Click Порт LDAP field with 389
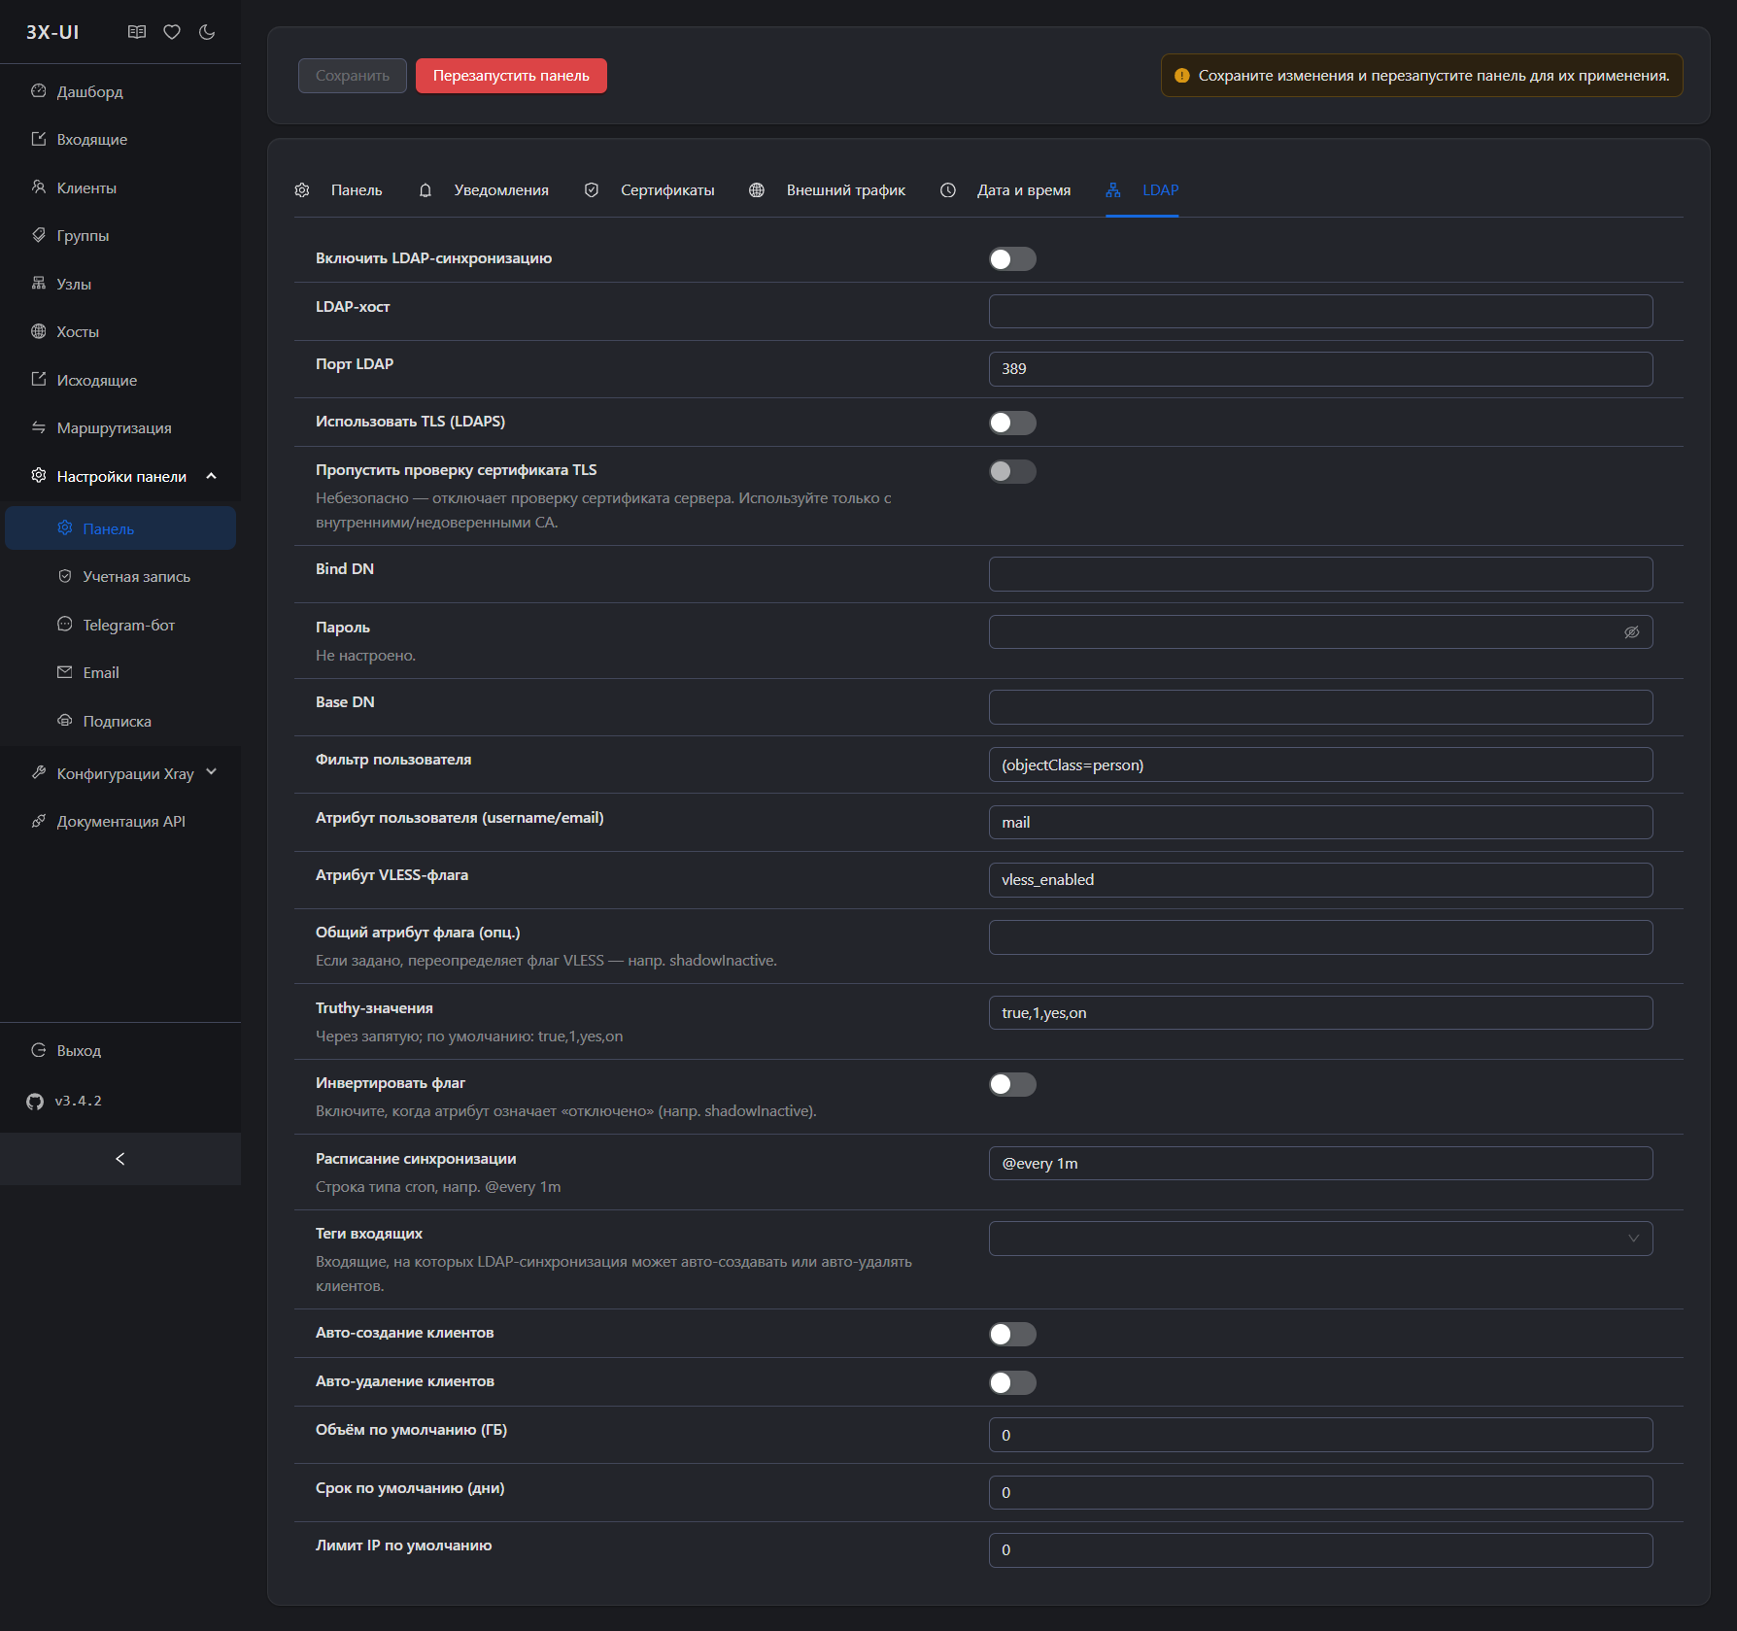This screenshot has width=1737, height=1631. pos(1321,369)
